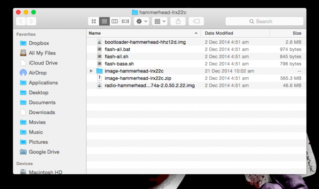This screenshot has width=319, height=189.
Task: Open the Action gear dropdown menu
Action: [x=142, y=21]
